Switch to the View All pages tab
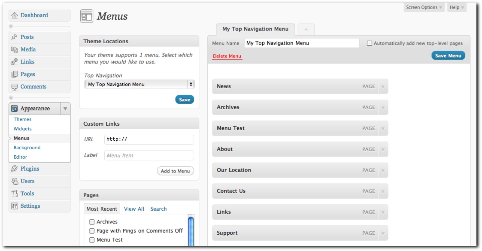The image size is (482, 251). [x=134, y=209]
